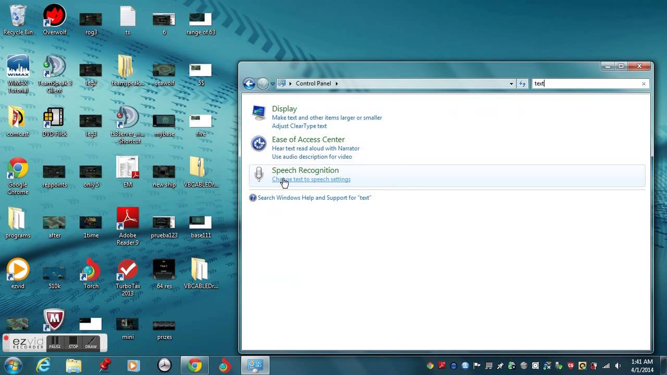Click the clock app taskbar icon

click(164, 366)
